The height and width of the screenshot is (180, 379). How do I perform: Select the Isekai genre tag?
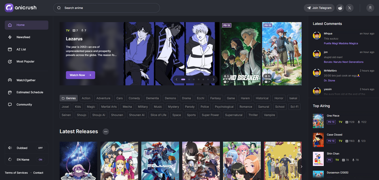point(293,98)
